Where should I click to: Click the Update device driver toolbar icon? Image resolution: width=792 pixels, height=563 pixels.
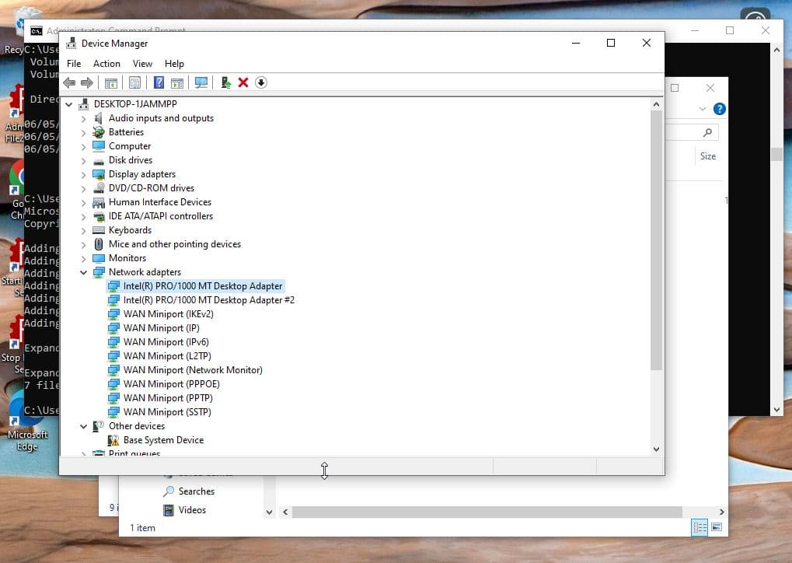225,82
